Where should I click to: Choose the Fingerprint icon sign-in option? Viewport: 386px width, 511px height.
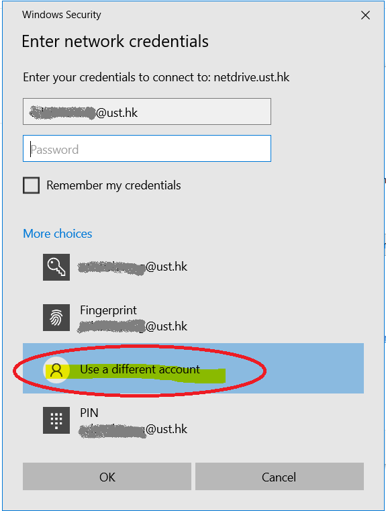[56, 318]
